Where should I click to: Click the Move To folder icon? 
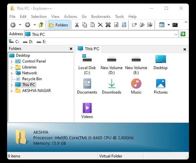[x=150, y=25]
